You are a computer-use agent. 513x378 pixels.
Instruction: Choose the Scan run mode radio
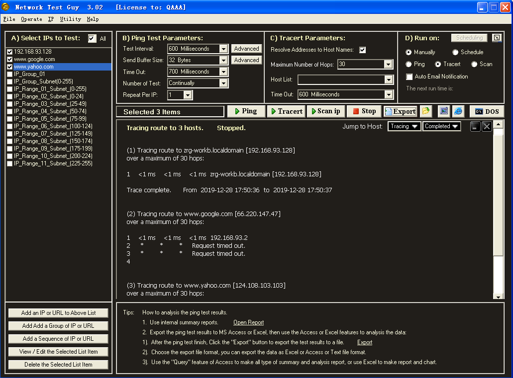(x=474, y=65)
